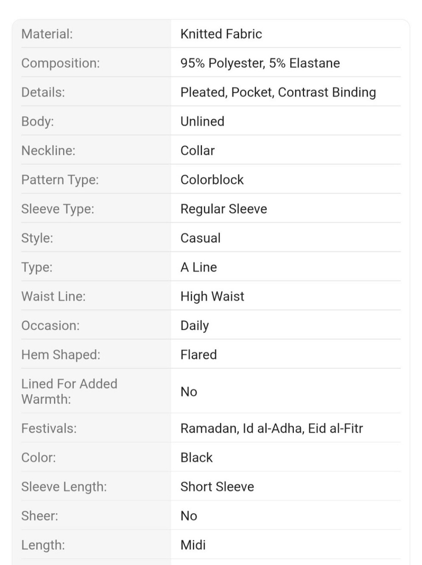
Task: Tap the Casual style value
Action: coord(201,238)
